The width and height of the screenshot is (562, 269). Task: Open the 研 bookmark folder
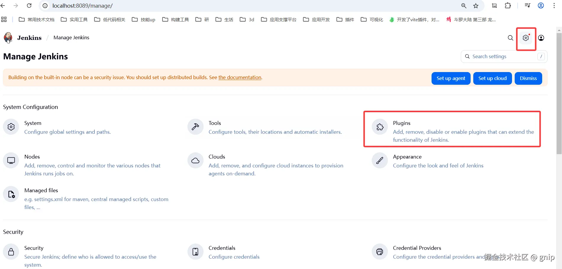point(202,19)
